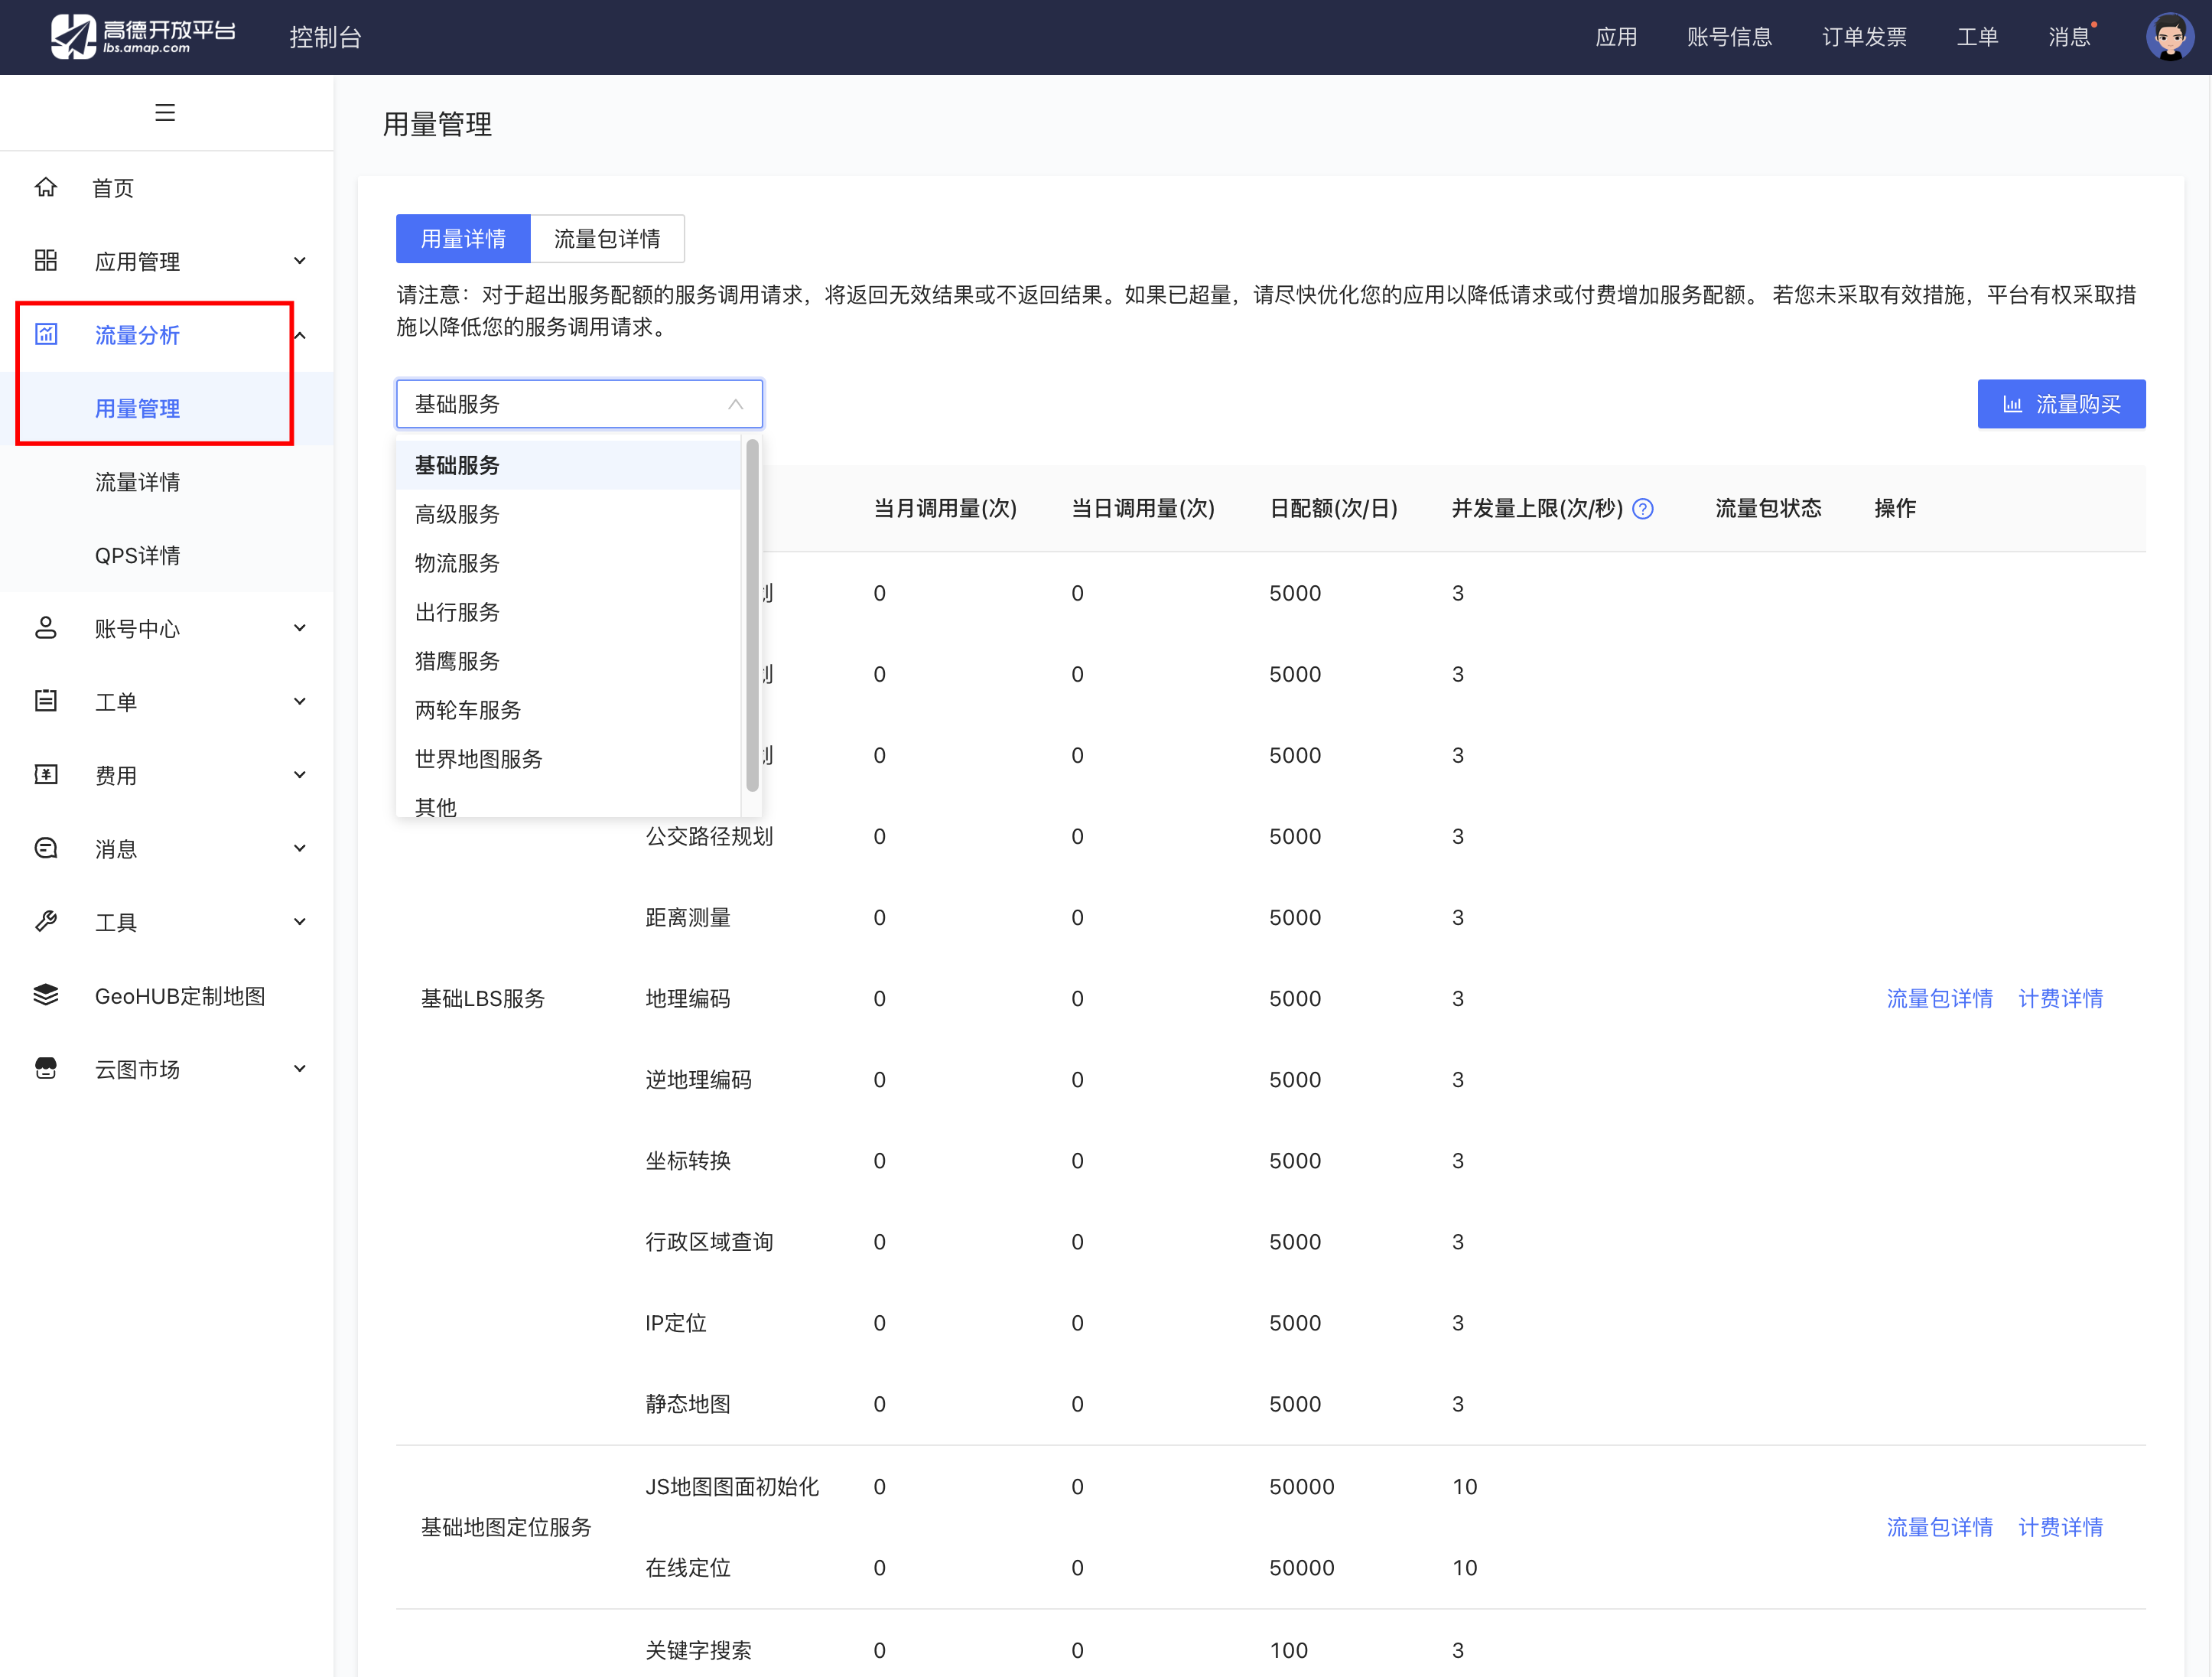This screenshot has width=2212, height=1677.
Task: Click the dropdown list scrollbar
Action: 752,615
